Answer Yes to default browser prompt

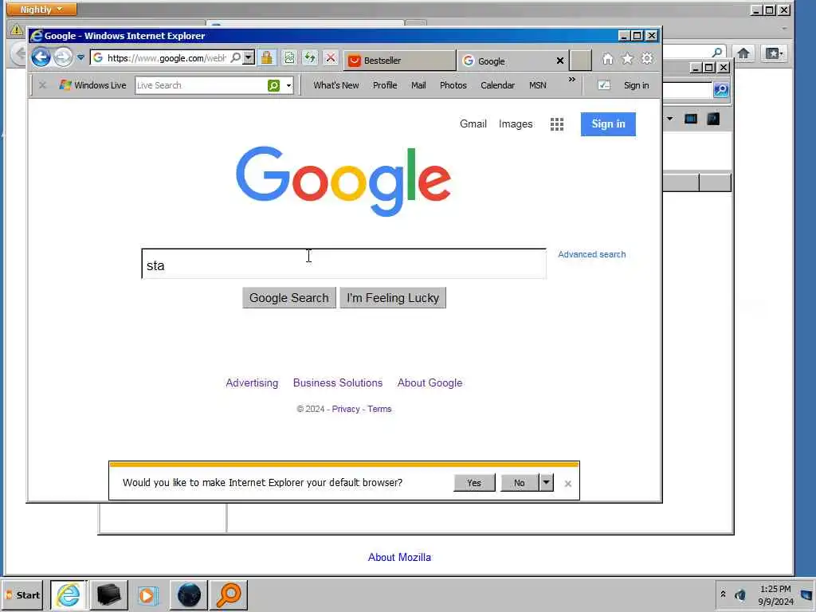(x=474, y=483)
